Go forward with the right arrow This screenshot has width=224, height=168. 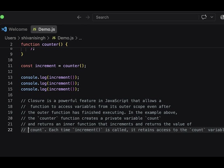pyautogui.click(x=87, y=17)
